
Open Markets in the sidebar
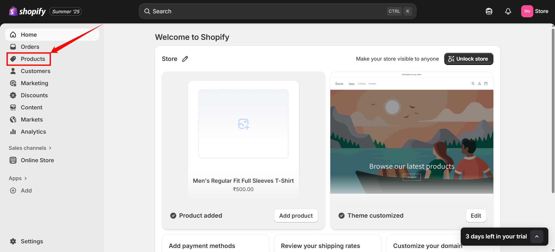coord(52,120)
